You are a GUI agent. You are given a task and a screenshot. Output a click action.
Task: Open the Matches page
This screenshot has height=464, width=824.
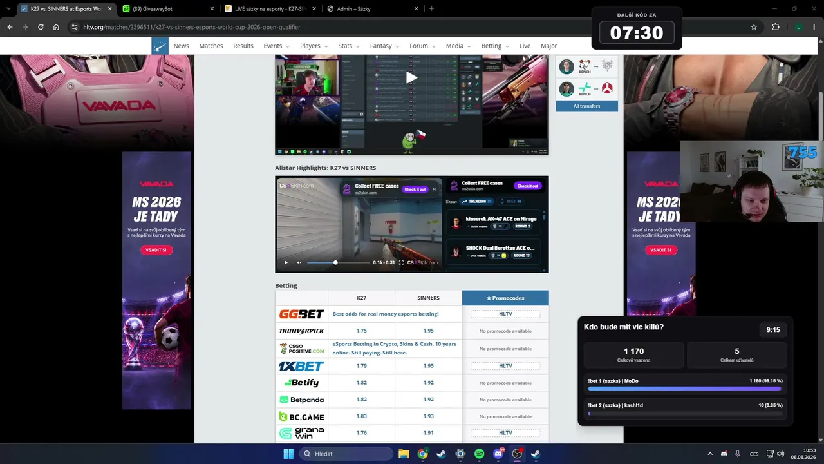pyautogui.click(x=211, y=46)
